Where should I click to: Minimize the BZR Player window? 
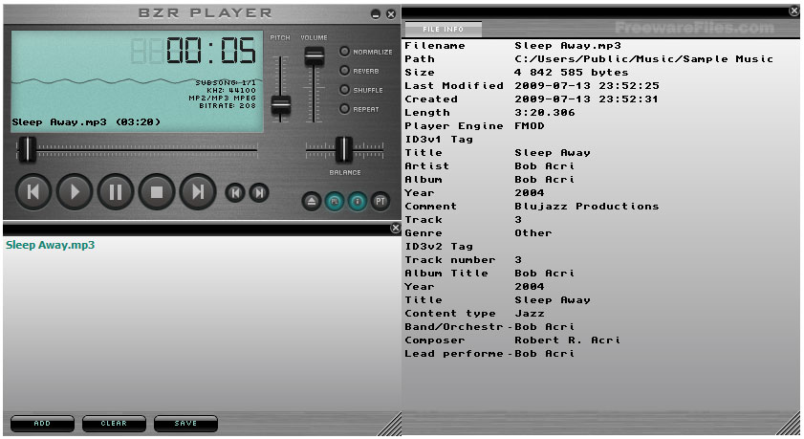pos(376,14)
